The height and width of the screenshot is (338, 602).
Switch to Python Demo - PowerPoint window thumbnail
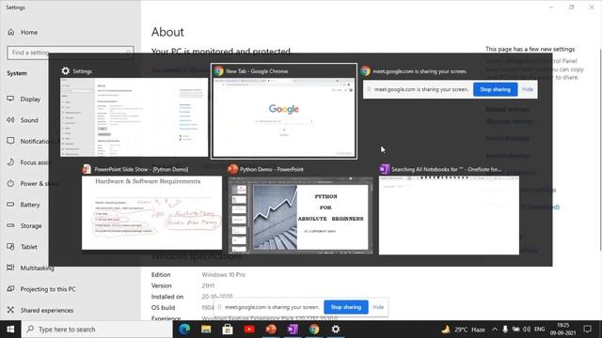coord(301,215)
